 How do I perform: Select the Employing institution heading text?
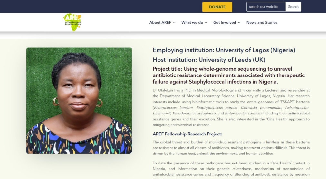click(224, 50)
